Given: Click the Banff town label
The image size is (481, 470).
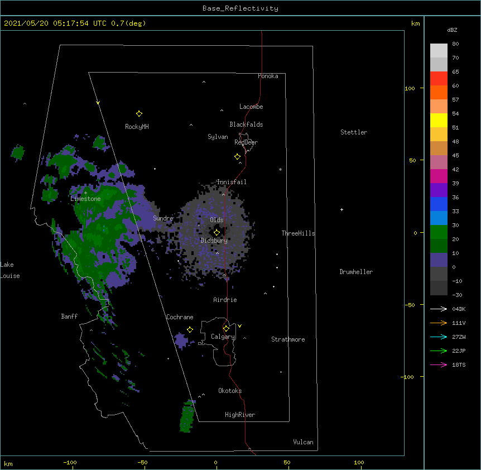Looking at the screenshot, I should coord(69,316).
